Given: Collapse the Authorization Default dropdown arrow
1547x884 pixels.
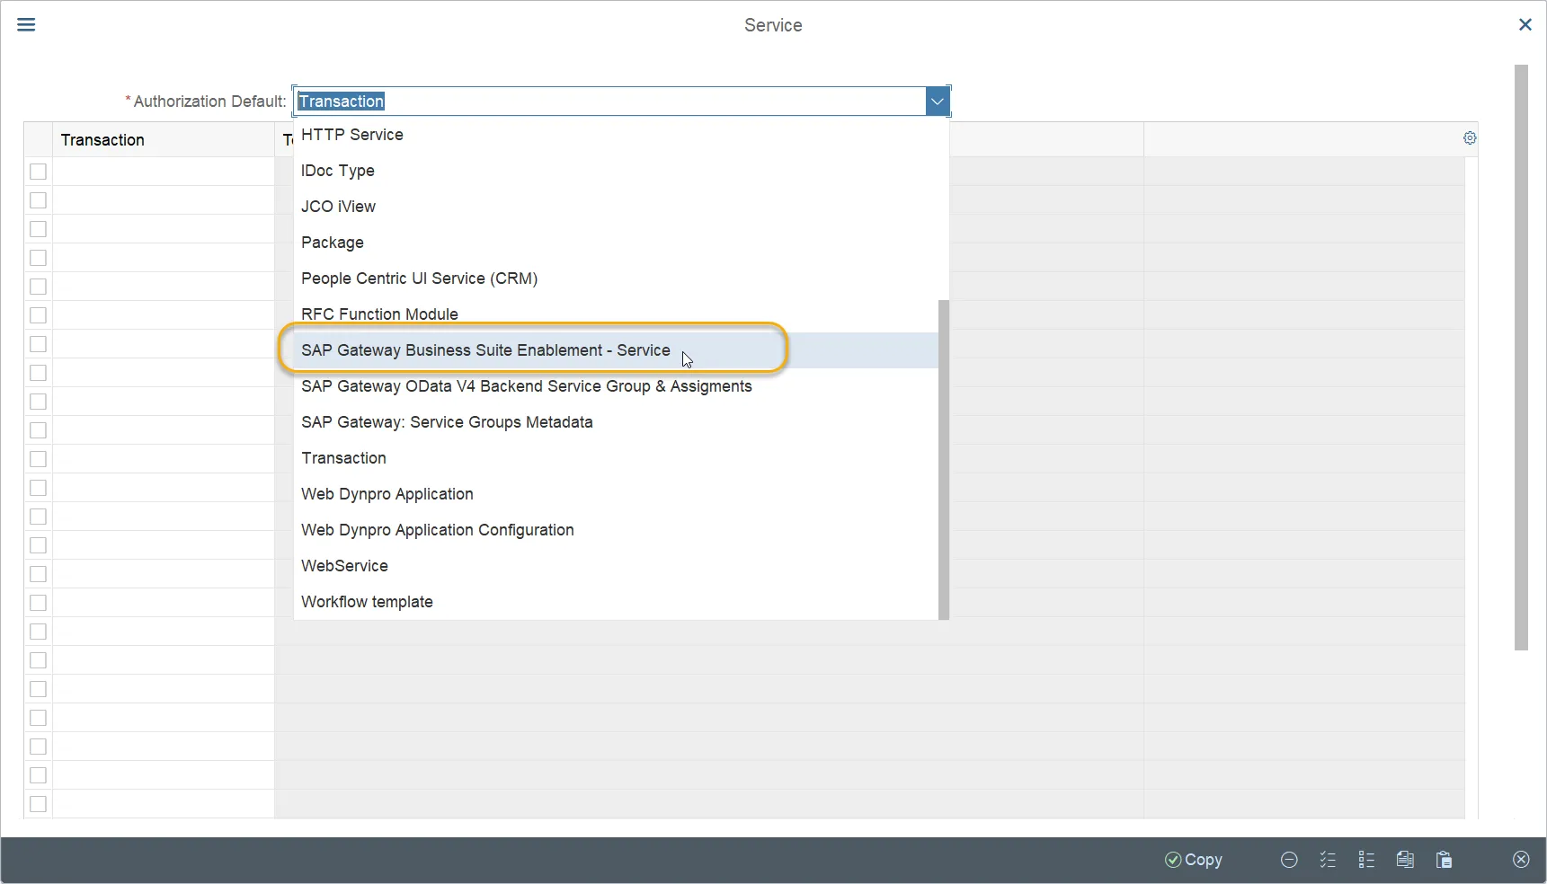Looking at the screenshot, I should click(938, 102).
